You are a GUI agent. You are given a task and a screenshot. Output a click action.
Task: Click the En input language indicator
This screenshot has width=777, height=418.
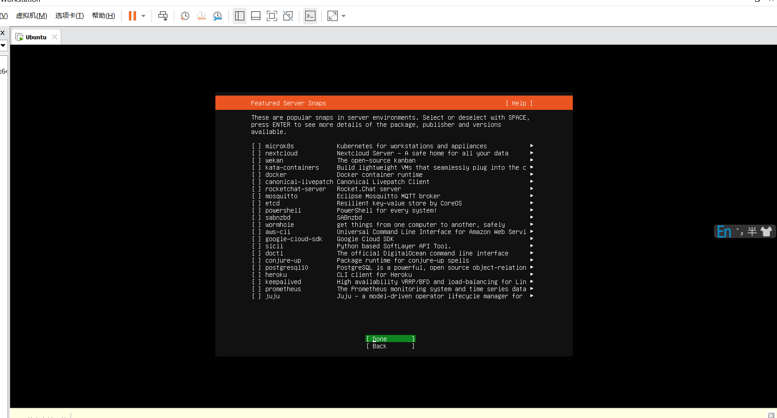pos(724,231)
